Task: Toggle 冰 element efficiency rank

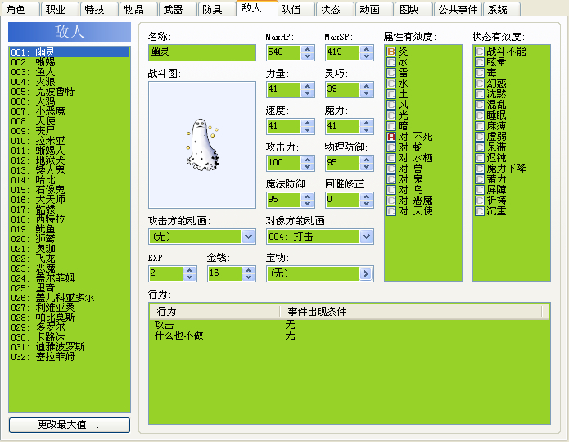Action: click(391, 62)
